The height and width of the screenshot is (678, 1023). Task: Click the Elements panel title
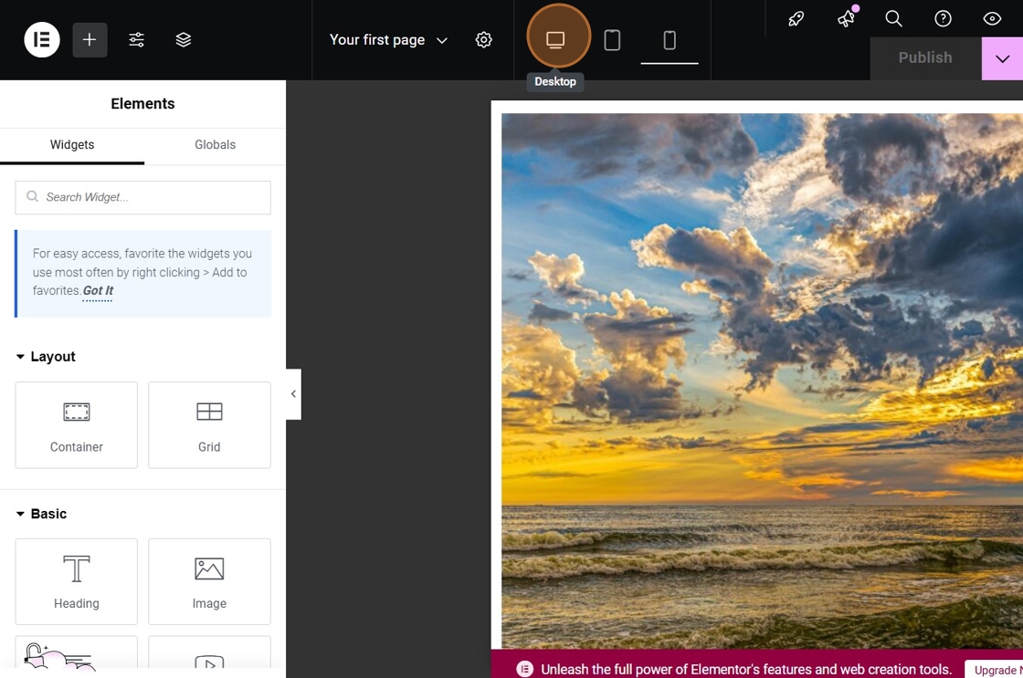pyautogui.click(x=142, y=104)
